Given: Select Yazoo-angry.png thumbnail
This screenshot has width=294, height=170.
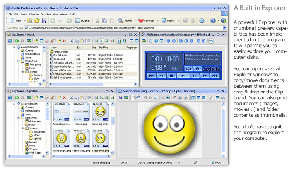Looking at the screenshot, I should (62, 140).
